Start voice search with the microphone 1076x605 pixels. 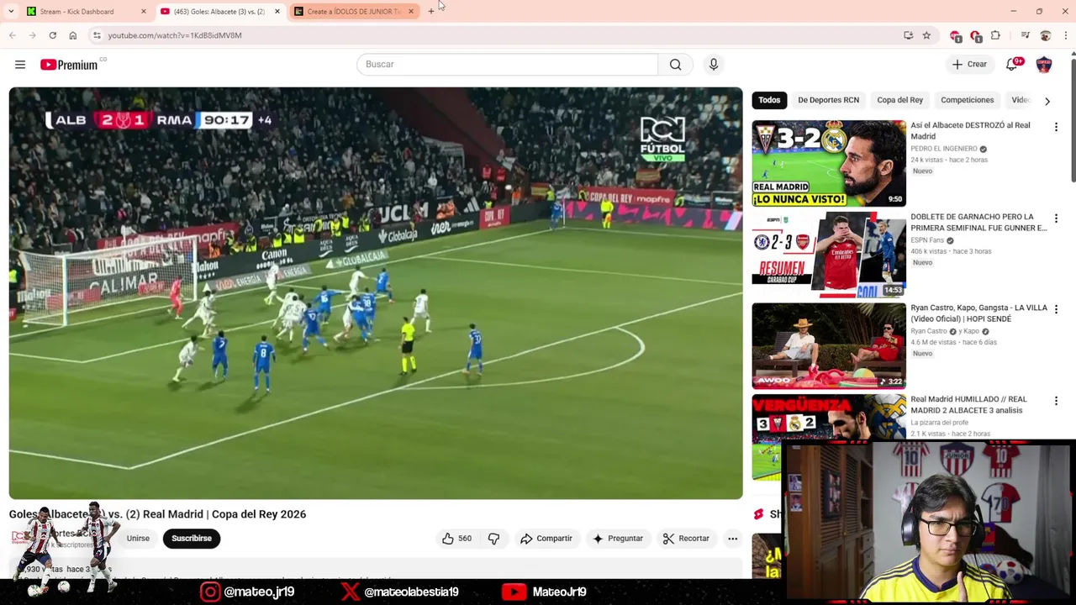[713, 65]
